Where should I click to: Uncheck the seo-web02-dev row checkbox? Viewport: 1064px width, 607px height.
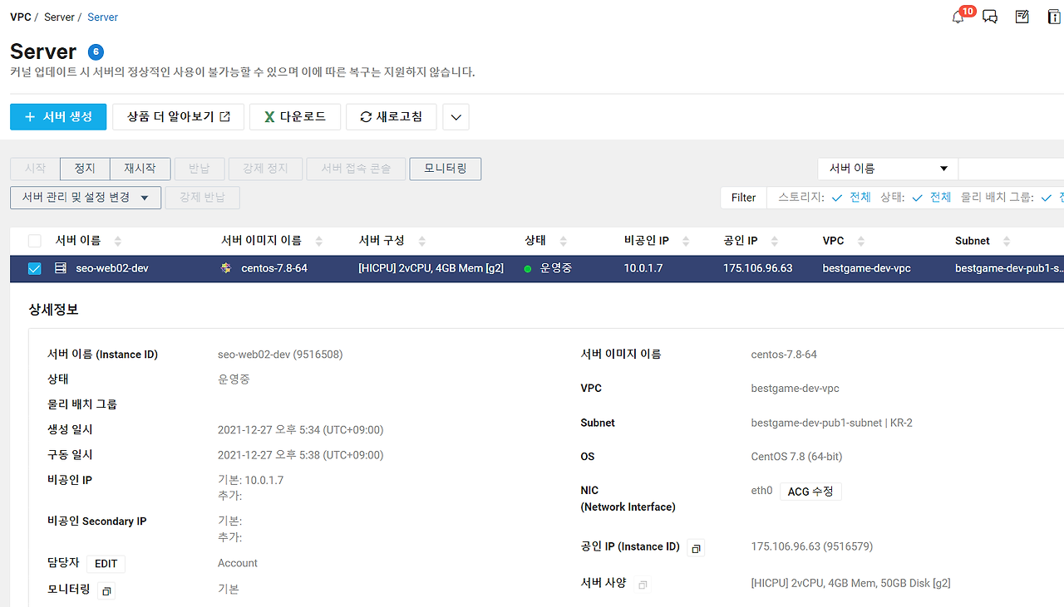click(34, 268)
